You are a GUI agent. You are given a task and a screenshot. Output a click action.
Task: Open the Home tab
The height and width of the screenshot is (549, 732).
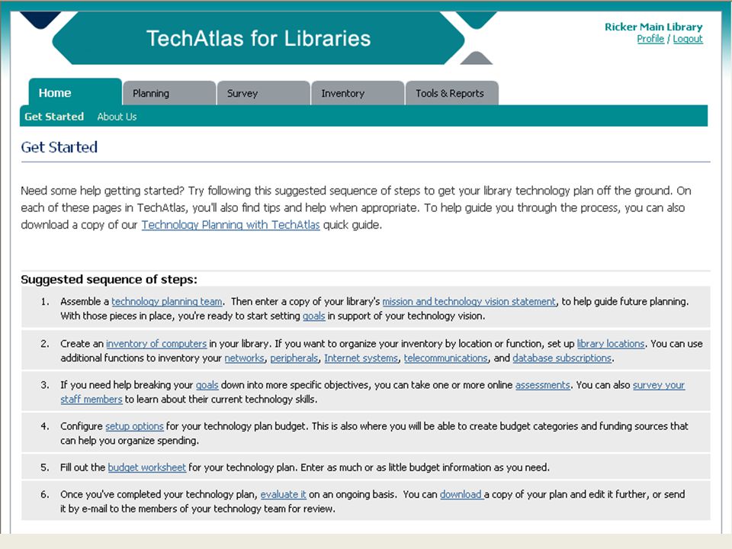tap(75, 92)
